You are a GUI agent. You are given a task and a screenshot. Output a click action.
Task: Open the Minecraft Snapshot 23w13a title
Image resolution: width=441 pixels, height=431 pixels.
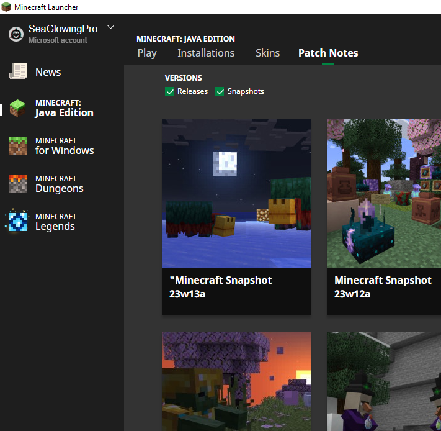click(220, 287)
